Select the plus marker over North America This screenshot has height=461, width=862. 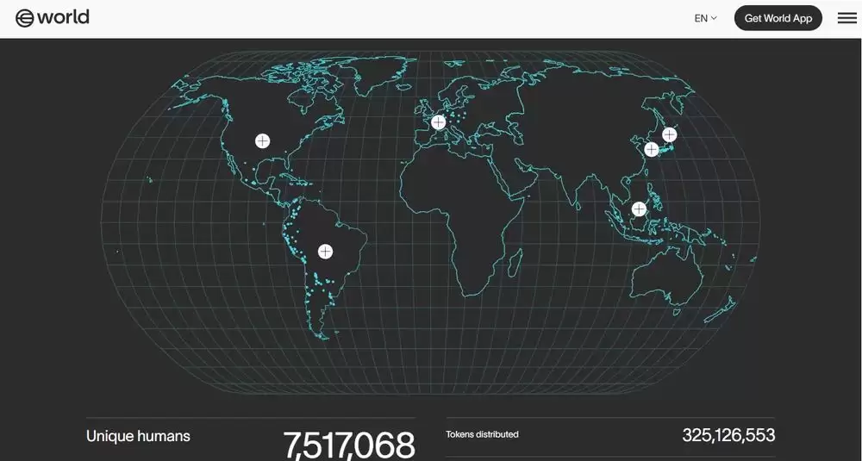click(x=262, y=141)
